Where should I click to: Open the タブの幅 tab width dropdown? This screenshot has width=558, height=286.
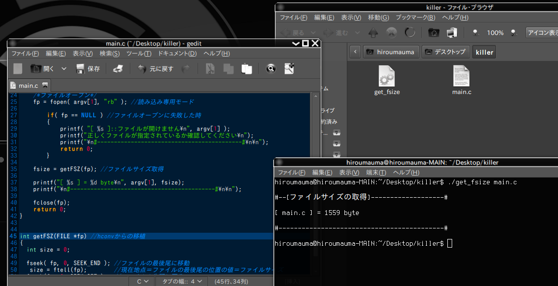pos(182,282)
